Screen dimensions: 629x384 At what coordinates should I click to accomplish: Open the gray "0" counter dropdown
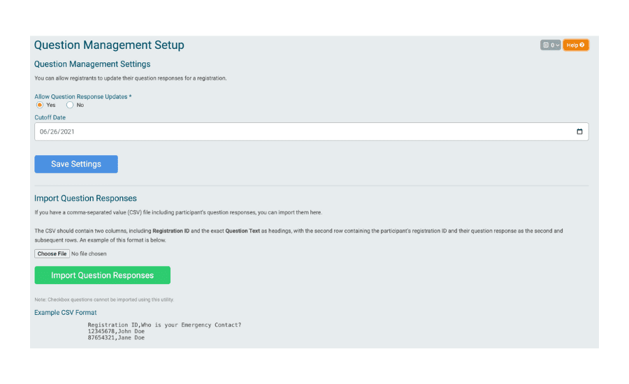[551, 45]
